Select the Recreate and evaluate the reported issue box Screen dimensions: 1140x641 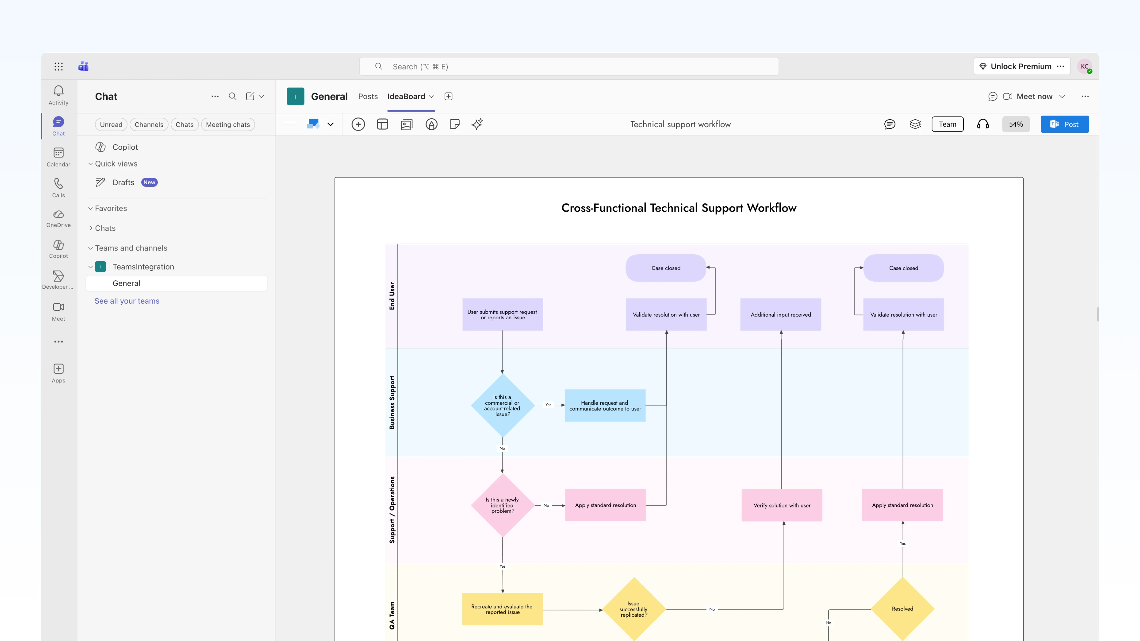502,609
